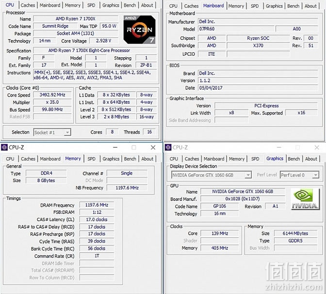The image size is (326, 294).
Task: Click the Channel # value Single
Action: click(127, 173)
